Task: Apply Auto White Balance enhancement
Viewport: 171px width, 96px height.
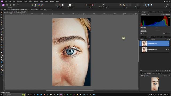Action: 42,5
